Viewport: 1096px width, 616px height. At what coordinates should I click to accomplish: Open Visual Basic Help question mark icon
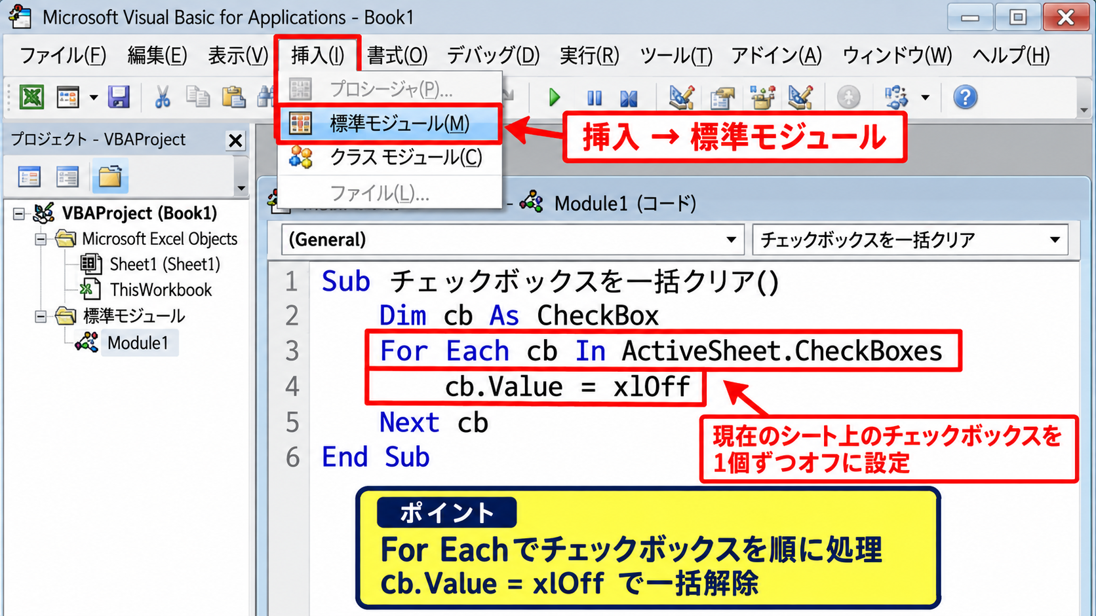[x=965, y=98]
